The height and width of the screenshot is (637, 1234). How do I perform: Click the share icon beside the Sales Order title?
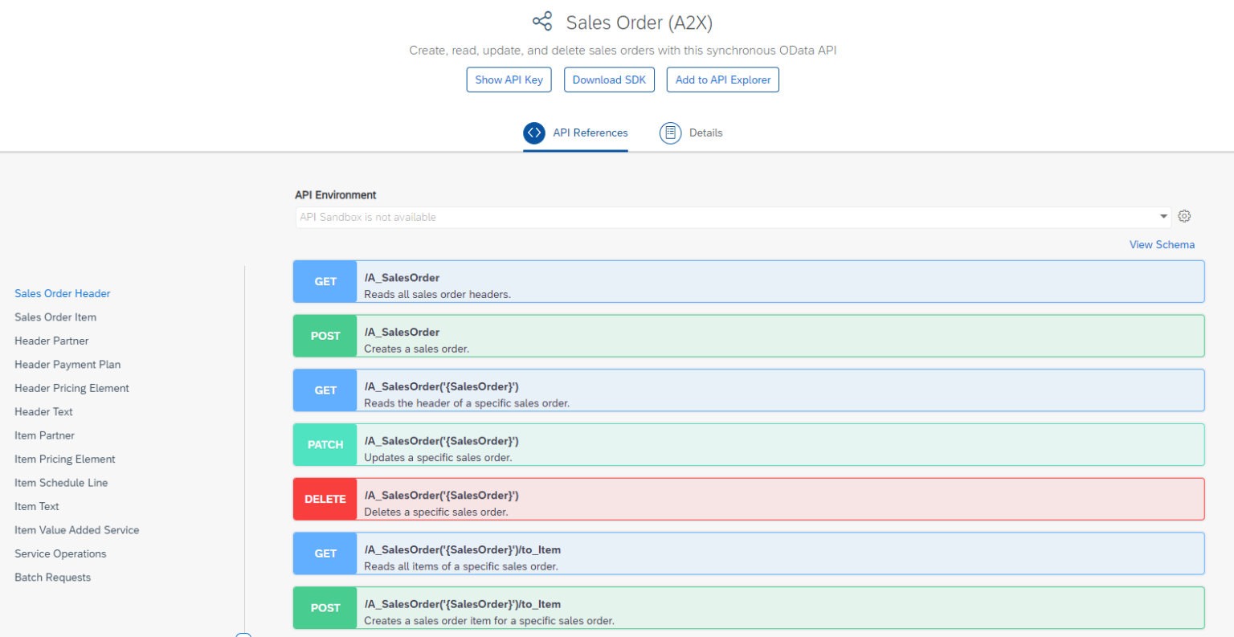541,21
